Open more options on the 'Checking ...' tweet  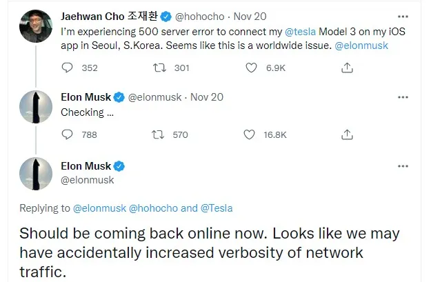click(x=403, y=97)
